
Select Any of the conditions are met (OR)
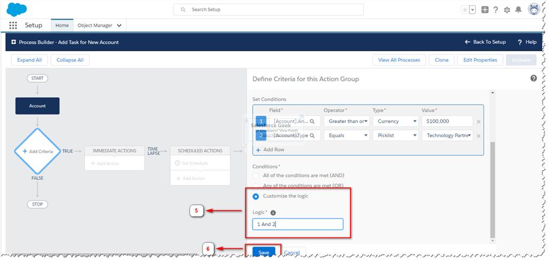pos(256,185)
